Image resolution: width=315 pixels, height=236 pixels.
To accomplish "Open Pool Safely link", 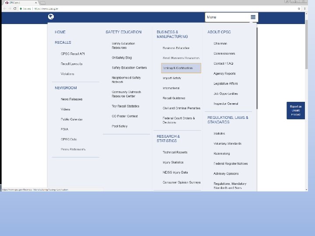I will click(x=119, y=126).
